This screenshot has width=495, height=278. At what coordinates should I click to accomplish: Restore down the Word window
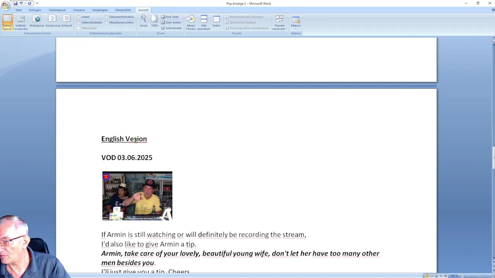(478, 3)
